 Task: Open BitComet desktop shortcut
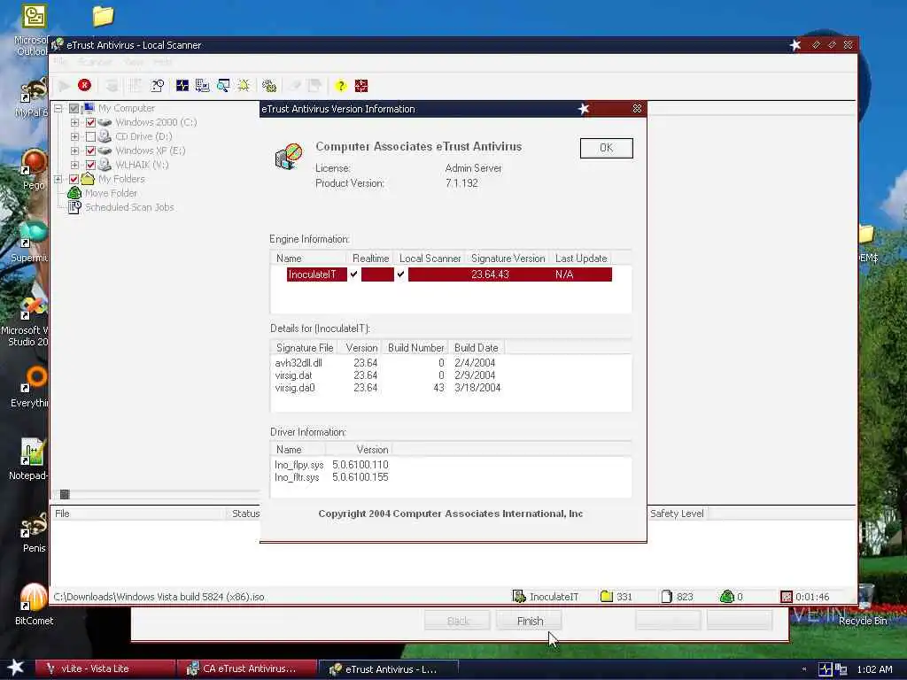click(x=34, y=604)
